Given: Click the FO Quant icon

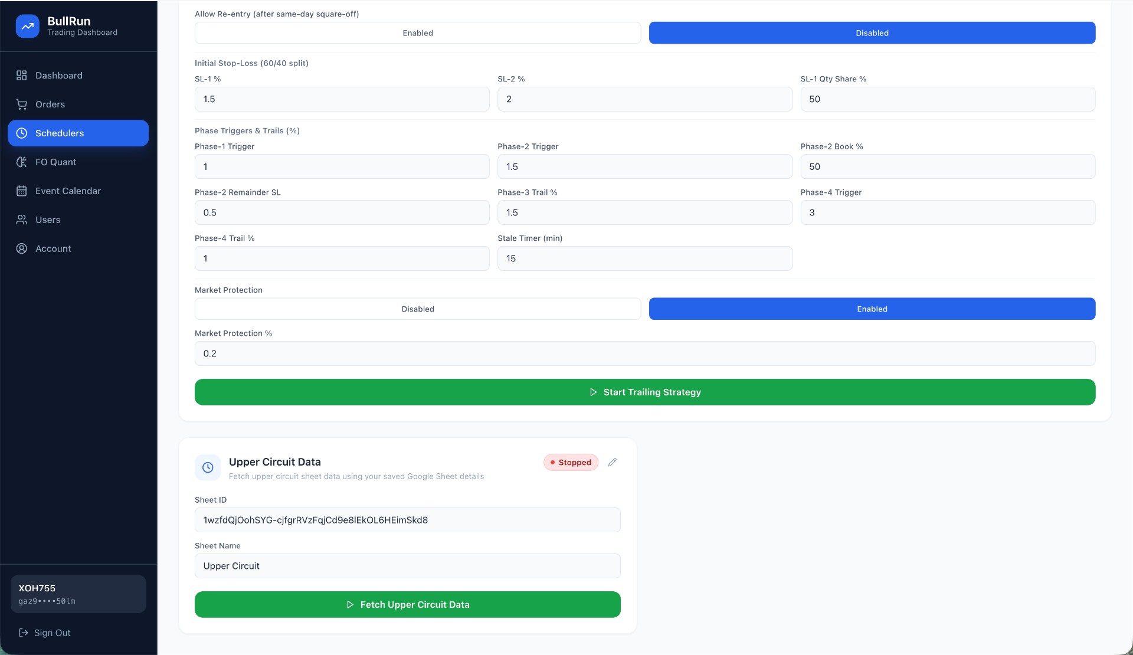Looking at the screenshot, I should click(22, 162).
